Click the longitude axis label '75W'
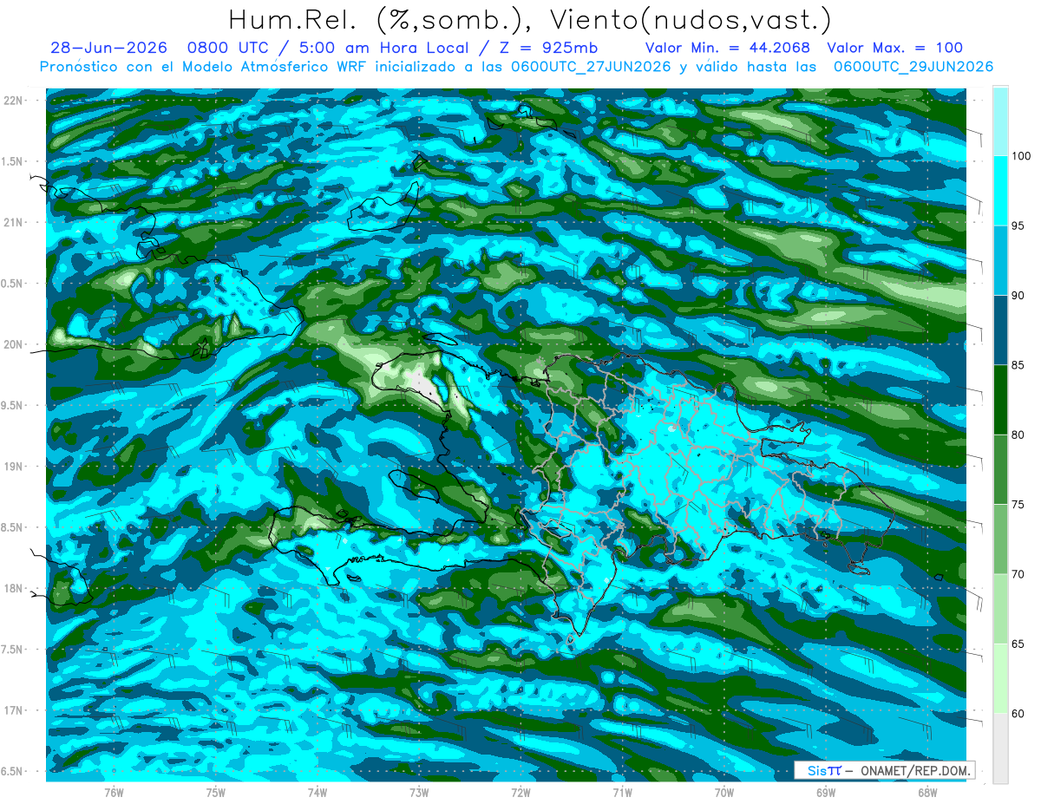Viewport: 1041px width, 804px height. pos(215,793)
